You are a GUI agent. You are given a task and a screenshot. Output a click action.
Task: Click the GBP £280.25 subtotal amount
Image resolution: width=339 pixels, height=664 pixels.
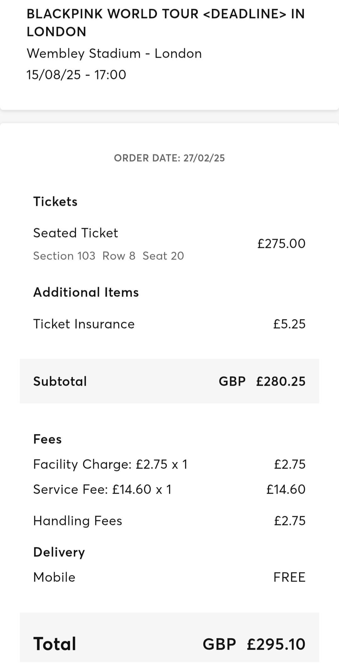262,381
